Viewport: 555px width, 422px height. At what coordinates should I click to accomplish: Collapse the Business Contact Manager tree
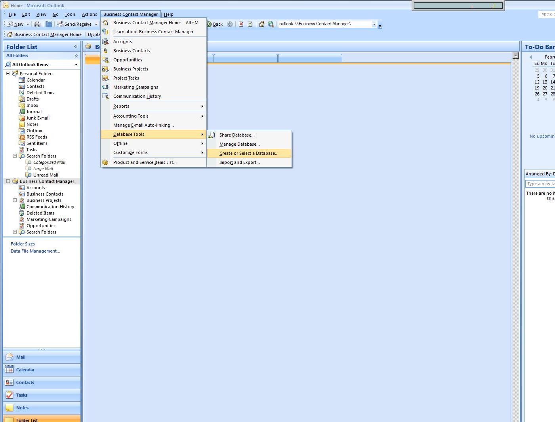click(8, 181)
